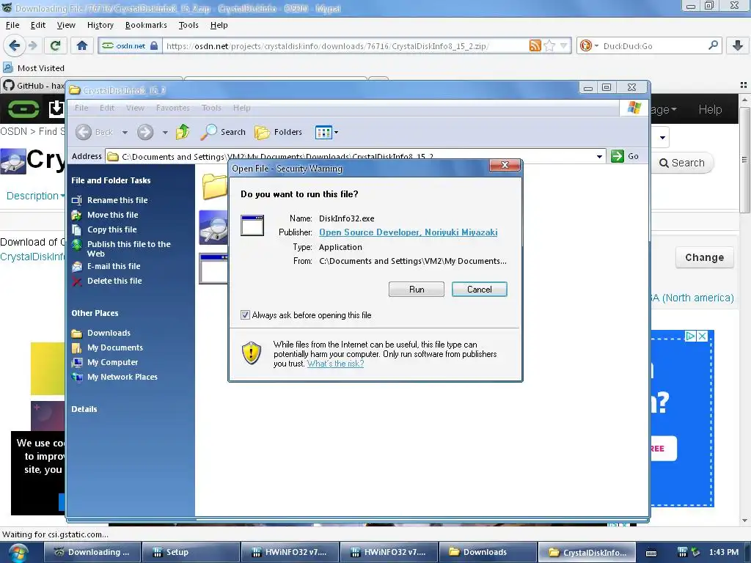751x563 pixels.
Task: Switch to the Downloads taskbar window
Action: [x=487, y=552]
